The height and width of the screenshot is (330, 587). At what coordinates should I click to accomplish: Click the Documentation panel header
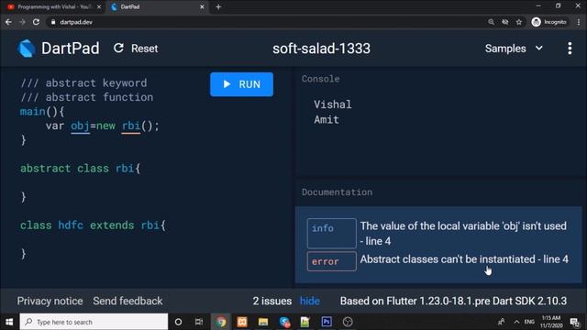click(337, 192)
